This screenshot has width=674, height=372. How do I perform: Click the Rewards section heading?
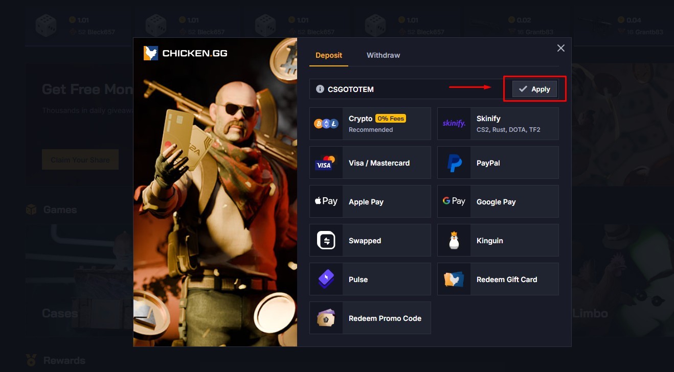(64, 361)
